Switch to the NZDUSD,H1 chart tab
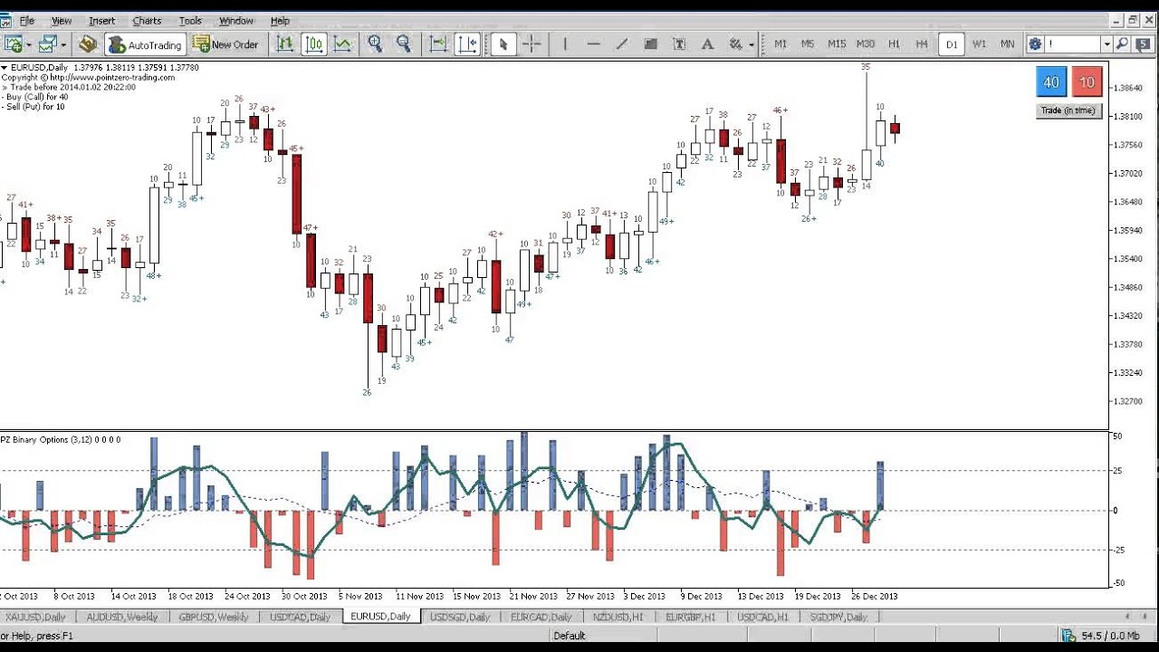This screenshot has height=652, width=1159. [618, 617]
